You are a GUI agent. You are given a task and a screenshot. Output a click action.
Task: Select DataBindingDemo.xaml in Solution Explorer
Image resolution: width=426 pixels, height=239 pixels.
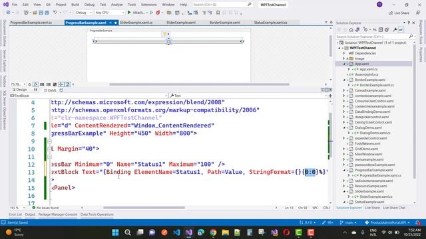372,112
